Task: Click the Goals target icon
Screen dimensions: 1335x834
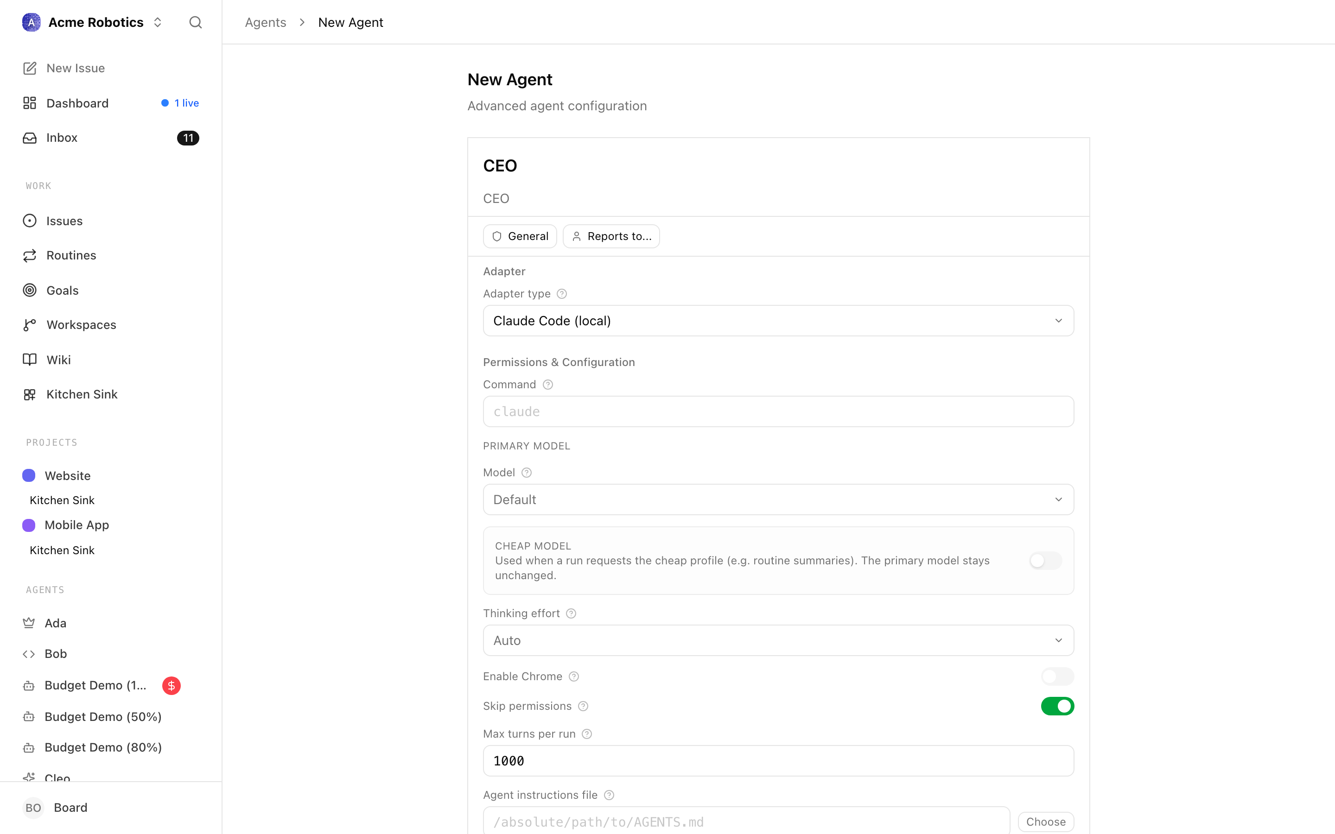Action: (30, 290)
